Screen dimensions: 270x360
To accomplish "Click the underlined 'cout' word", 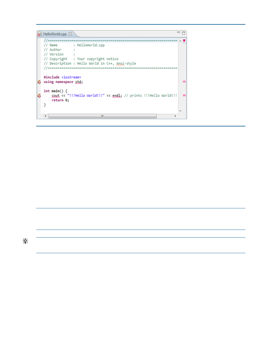I will 55,96.
